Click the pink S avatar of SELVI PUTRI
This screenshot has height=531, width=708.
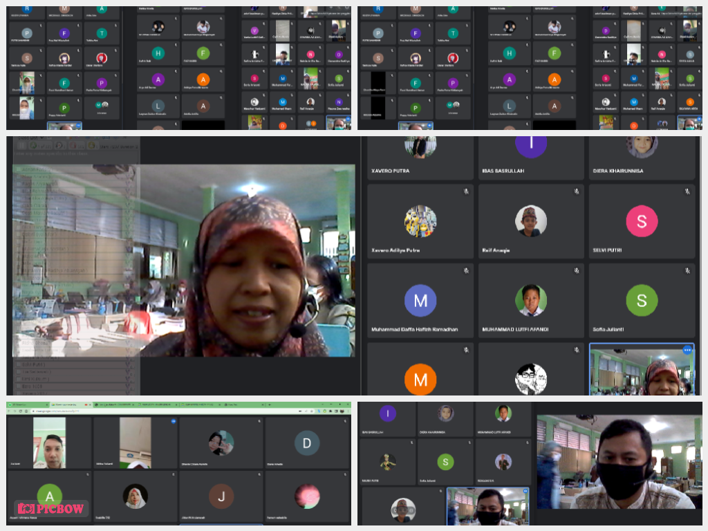641,221
